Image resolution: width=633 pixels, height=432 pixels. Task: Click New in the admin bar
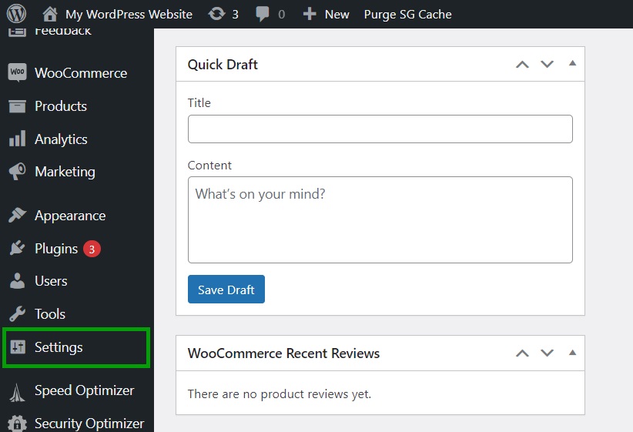(x=337, y=14)
